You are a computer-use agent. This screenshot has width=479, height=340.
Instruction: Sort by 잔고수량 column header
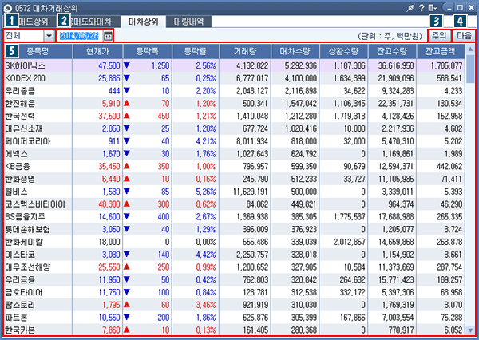(392, 51)
